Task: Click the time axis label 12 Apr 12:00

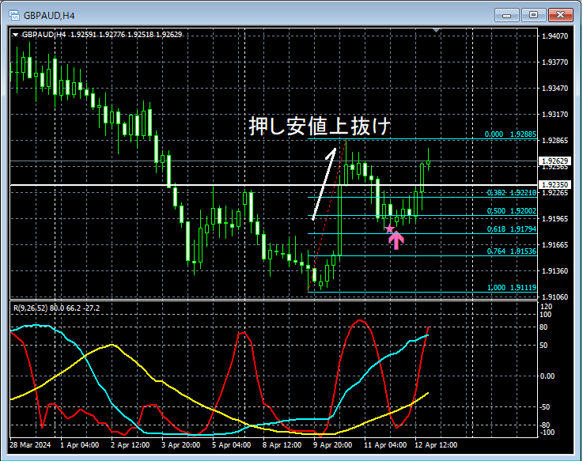Action: pos(436,445)
